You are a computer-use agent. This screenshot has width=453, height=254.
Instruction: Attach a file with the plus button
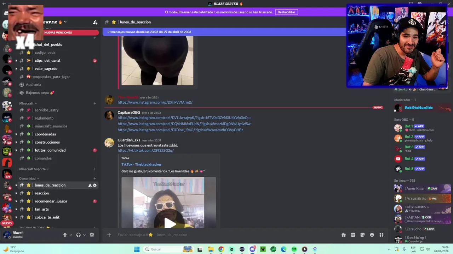click(109, 235)
